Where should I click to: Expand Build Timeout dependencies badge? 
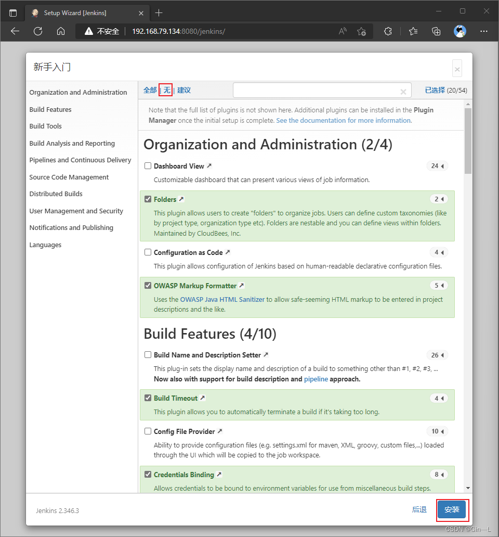(439, 398)
